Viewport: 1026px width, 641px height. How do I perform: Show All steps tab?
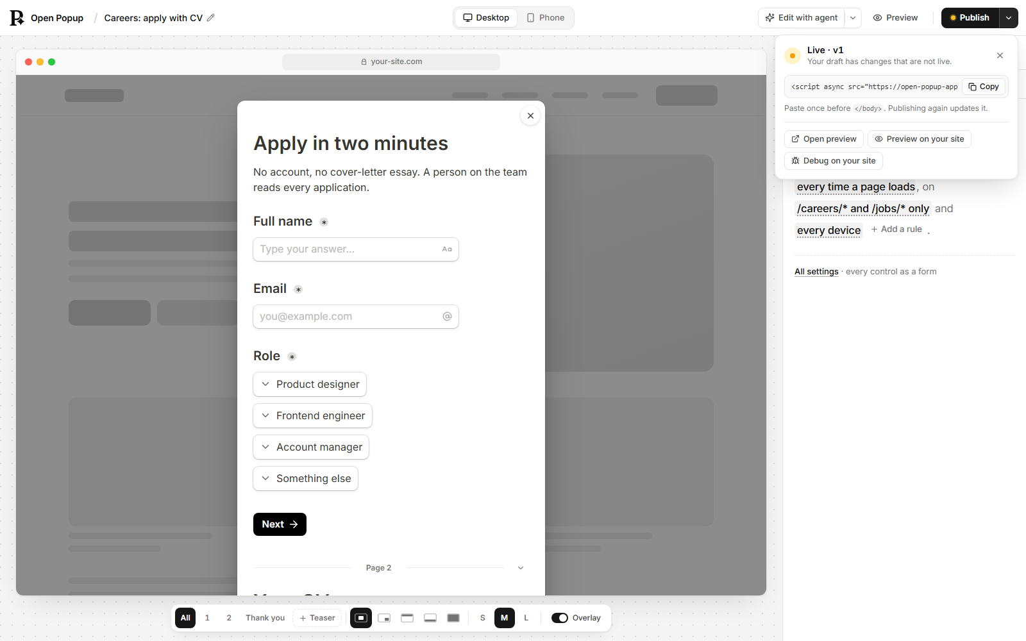click(x=185, y=618)
